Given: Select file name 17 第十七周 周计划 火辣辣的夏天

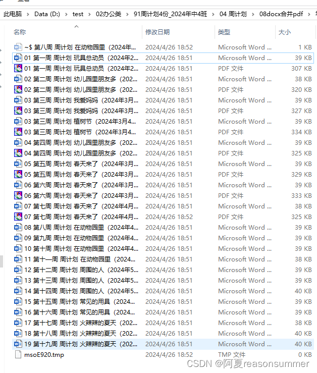Looking at the screenshot, I should click(x=81, y=323).
